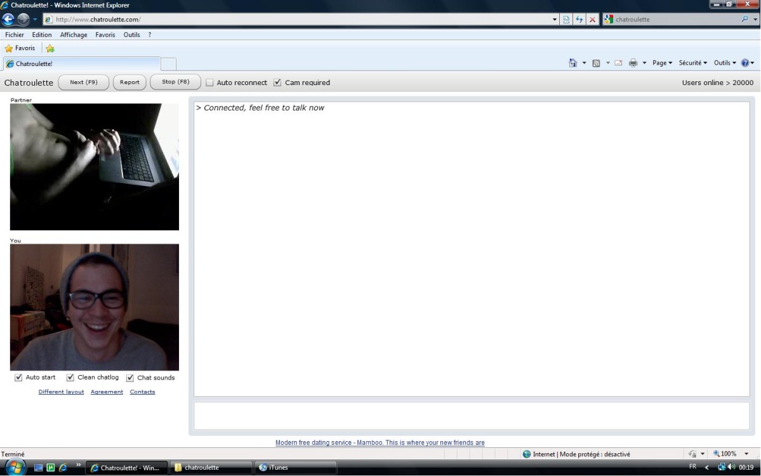Screen dimensions: 761x476
Task: Expand the Home button dropdown arrow
Action: tap(584, 63)
